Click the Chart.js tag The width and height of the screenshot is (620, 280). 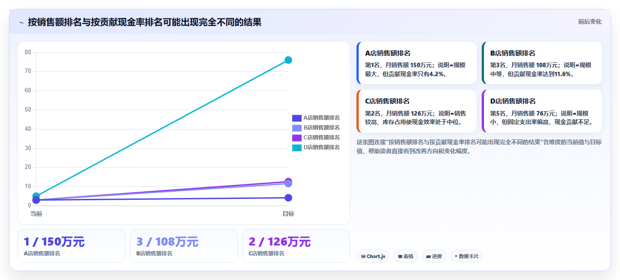point(373,256)
